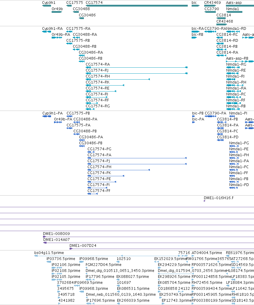This screenshot has height=305, width=254.
Task: Click transcript bic-RB
Action: click(x=197, y=35)
